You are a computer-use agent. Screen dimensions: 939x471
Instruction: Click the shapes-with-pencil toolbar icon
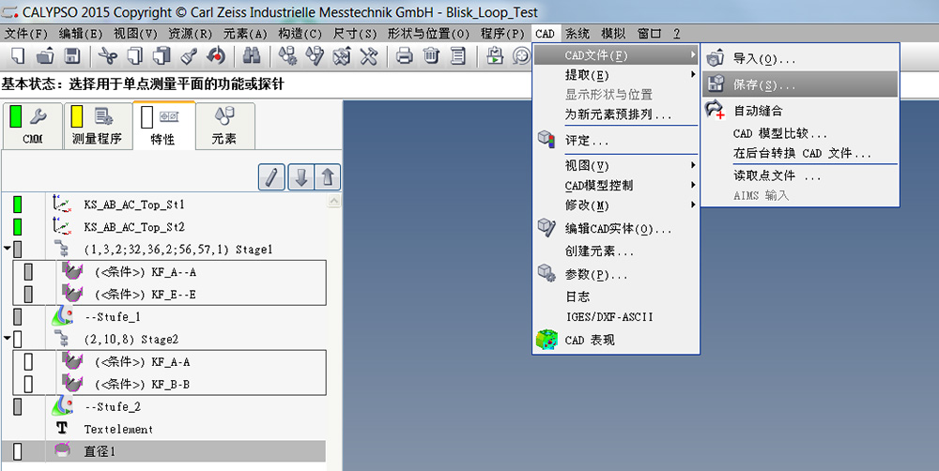pos(315,56)
